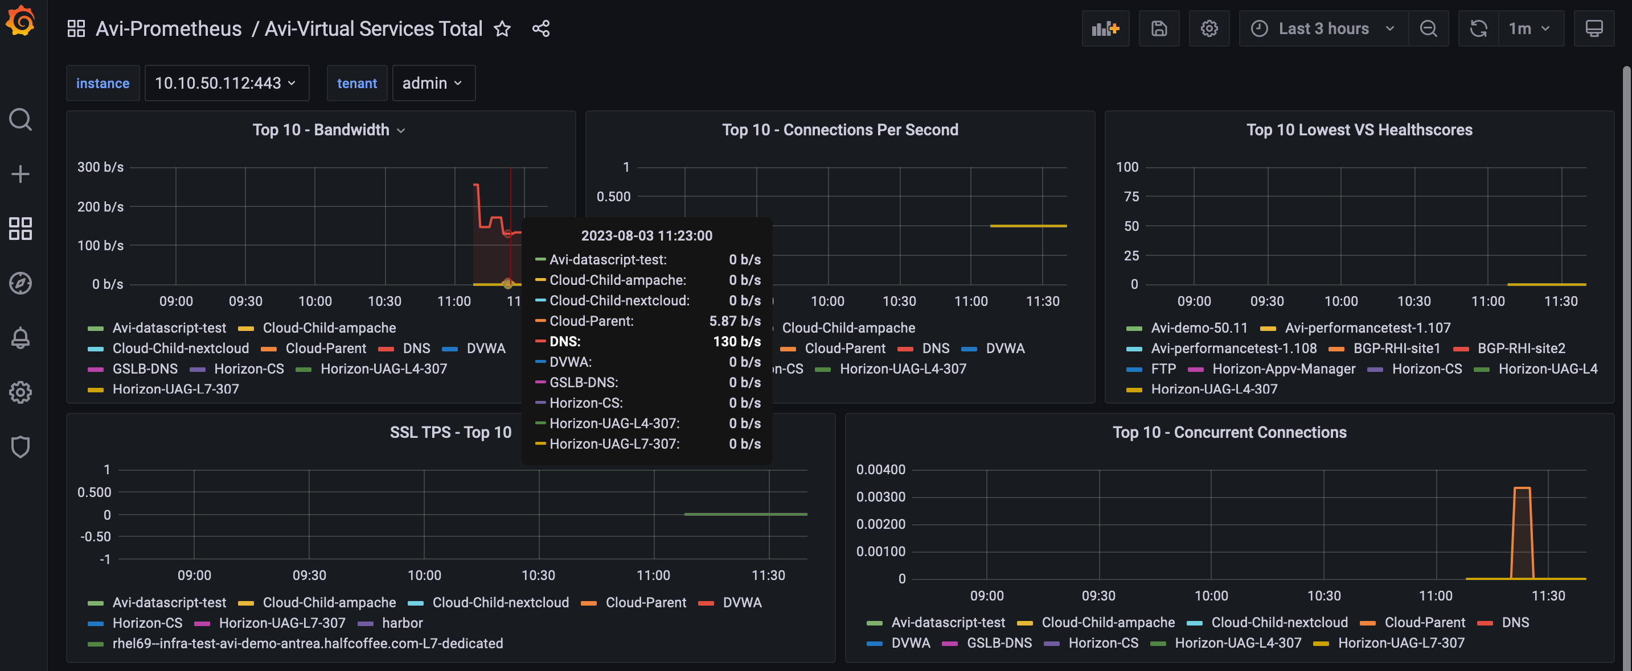Viewport: 1632px width, 671px height.
Task: Click Cloud-Parent color swatch in Bandwidth legend
Action: (269, 349)
